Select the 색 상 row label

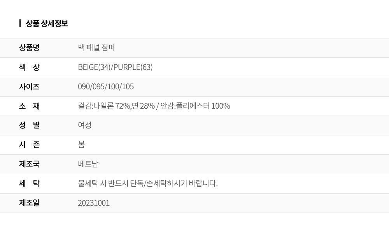click(29, 67)
